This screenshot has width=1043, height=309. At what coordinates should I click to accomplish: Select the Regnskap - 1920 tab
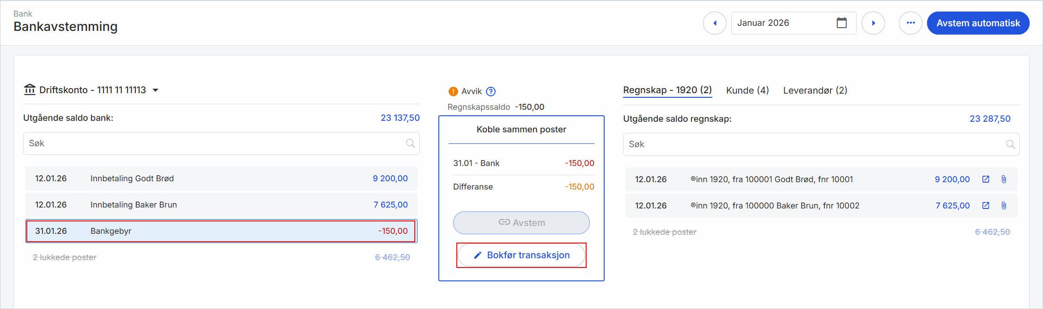tap(667, 90)
